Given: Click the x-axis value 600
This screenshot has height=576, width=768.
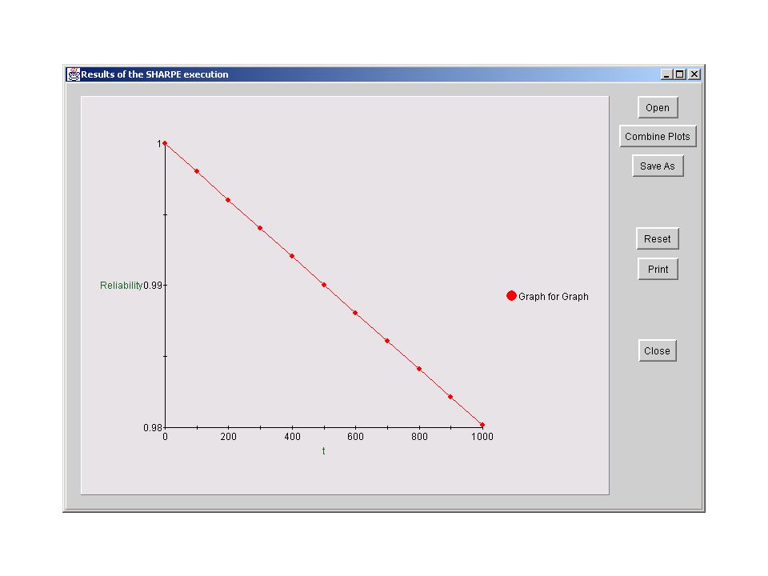Looking at the screenshot, I should tap(355, 437).
